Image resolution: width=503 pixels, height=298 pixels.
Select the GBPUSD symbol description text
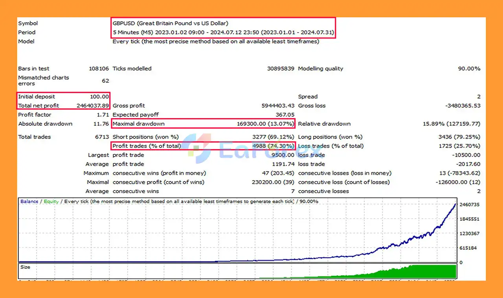click(x=170, y=23)
